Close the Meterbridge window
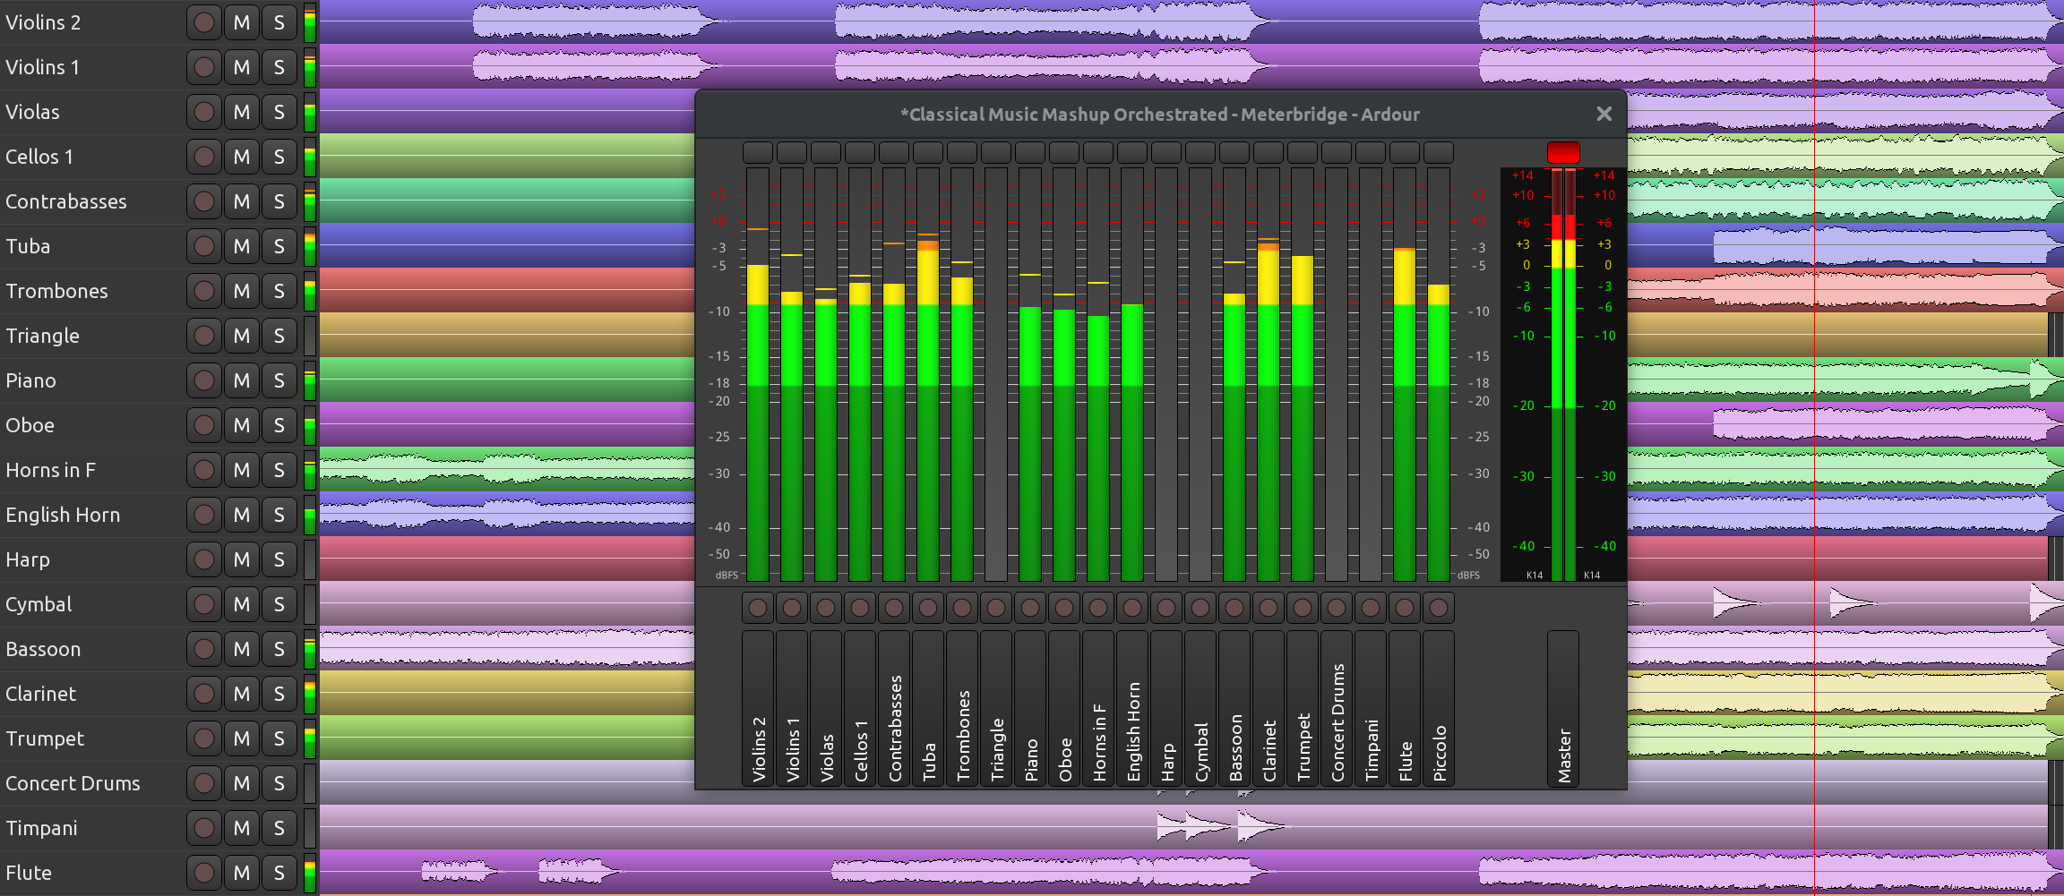 pos(1604,114)
